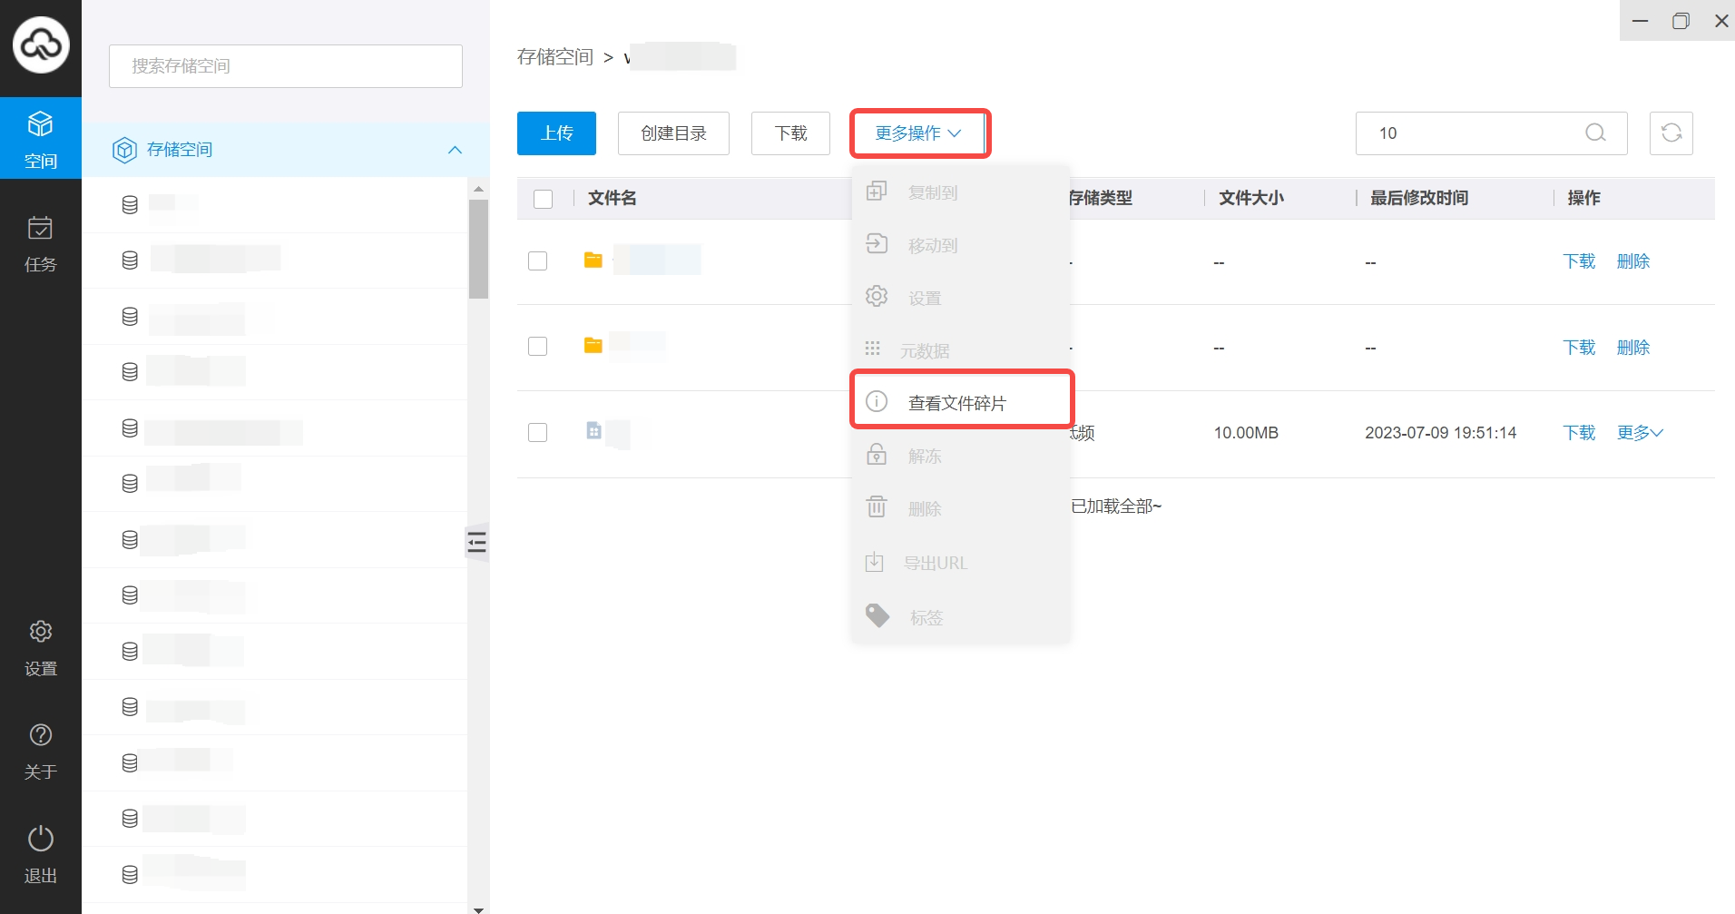
Task: Delete the first folder row
Action: [1633, 261]
